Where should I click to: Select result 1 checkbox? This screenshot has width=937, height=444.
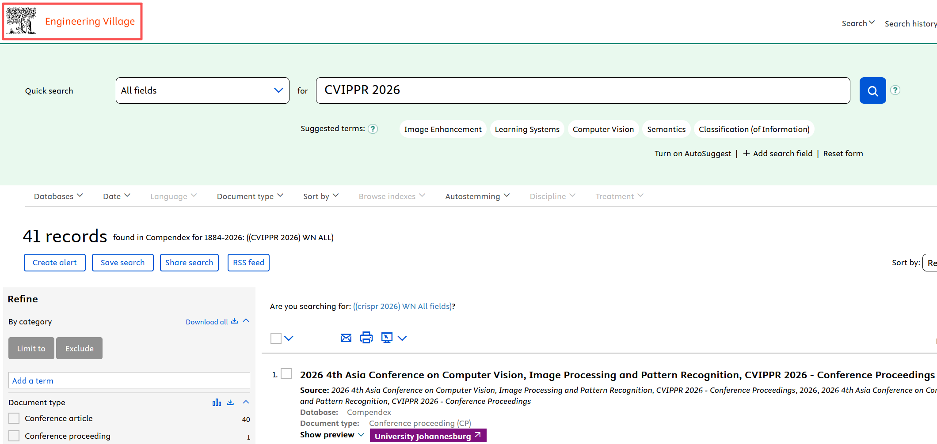point(286,374)
